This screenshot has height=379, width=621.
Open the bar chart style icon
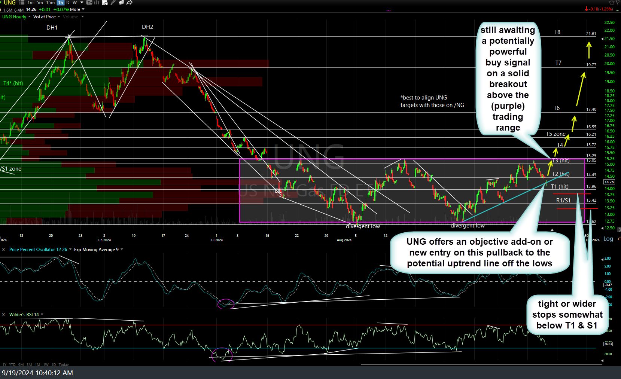coord(97,3)
